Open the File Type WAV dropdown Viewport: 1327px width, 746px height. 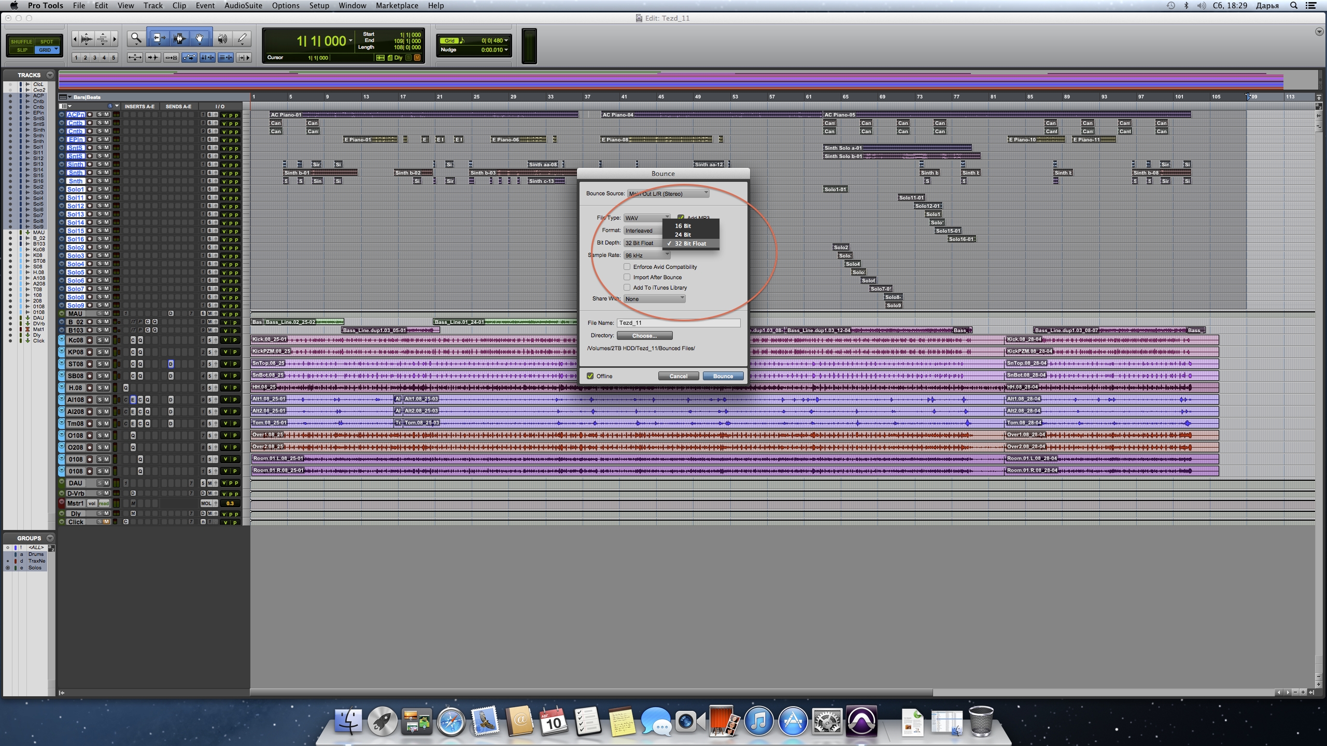pyautogui.click(x=647, y=218)
